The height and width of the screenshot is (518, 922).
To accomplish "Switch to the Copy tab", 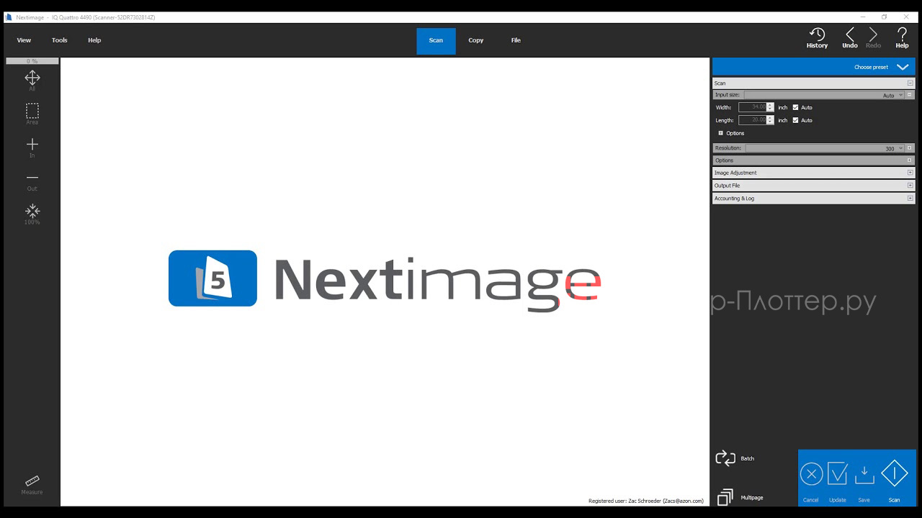I will click(x=475, y=40).
